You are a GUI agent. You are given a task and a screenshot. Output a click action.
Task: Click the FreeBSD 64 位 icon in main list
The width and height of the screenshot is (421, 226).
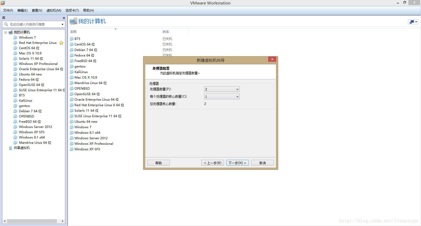pos(72,61)
